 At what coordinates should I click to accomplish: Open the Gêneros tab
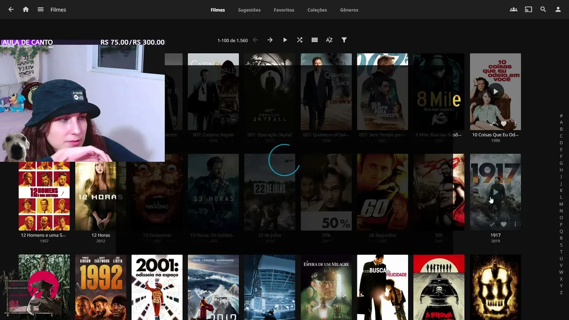coord(349,10)
